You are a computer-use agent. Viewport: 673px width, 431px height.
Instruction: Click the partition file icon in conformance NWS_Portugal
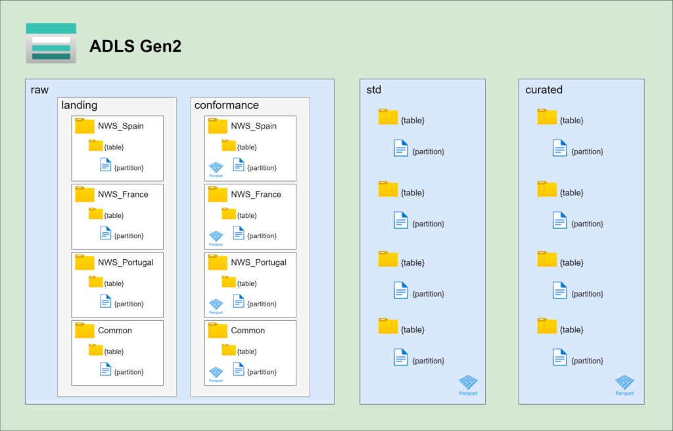pos(238,301)
